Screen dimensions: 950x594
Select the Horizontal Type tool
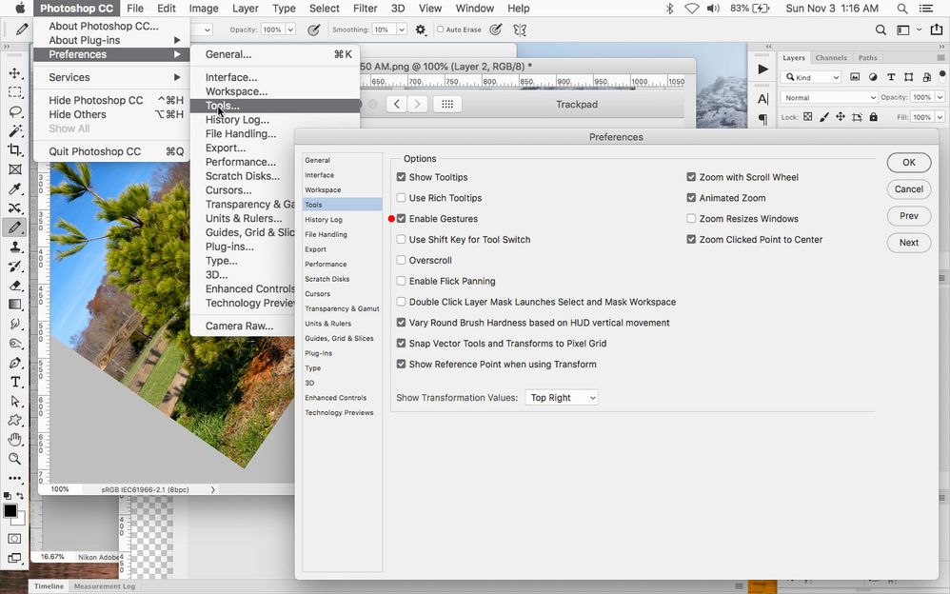tap(14, 382)
